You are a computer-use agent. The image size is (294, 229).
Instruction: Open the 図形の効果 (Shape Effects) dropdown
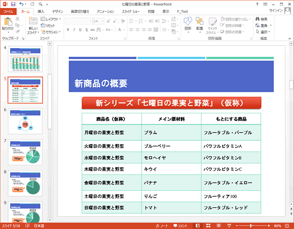232,32
